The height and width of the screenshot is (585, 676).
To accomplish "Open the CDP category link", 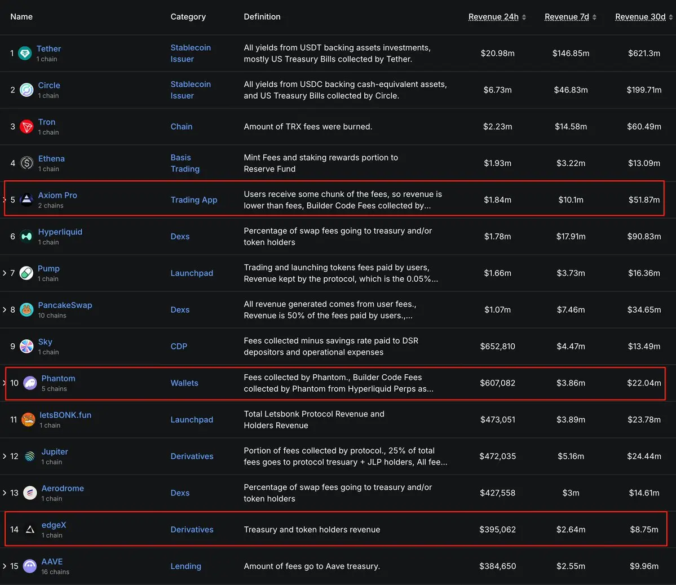I will point(179,346).
